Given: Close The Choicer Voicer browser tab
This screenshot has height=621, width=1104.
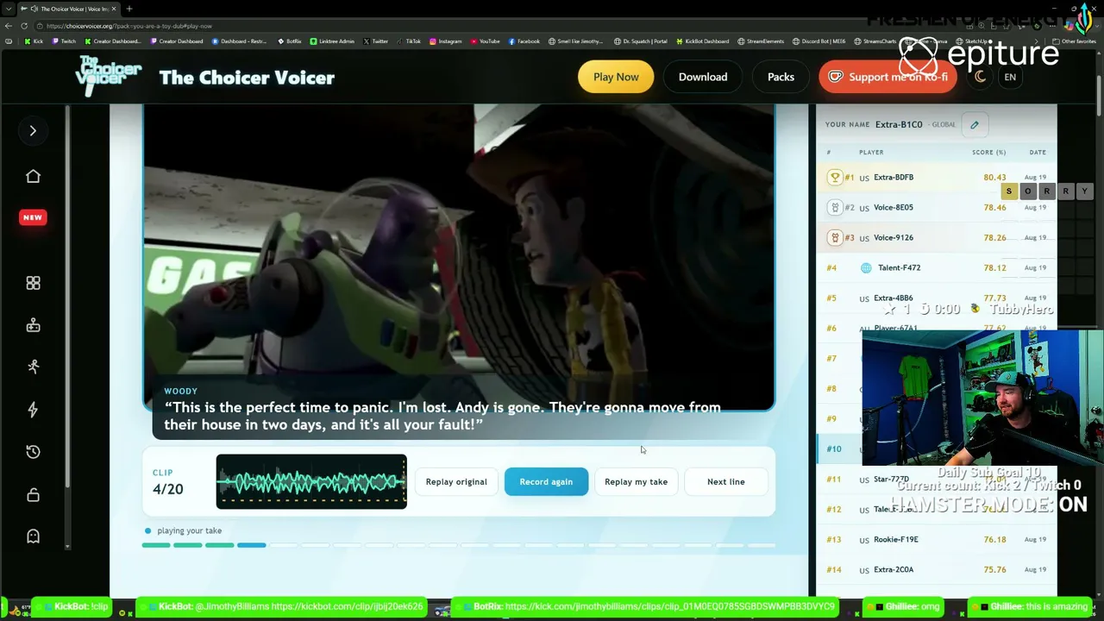Looking at the screenshot, I should pyautogui.click(x=115, y=9).
